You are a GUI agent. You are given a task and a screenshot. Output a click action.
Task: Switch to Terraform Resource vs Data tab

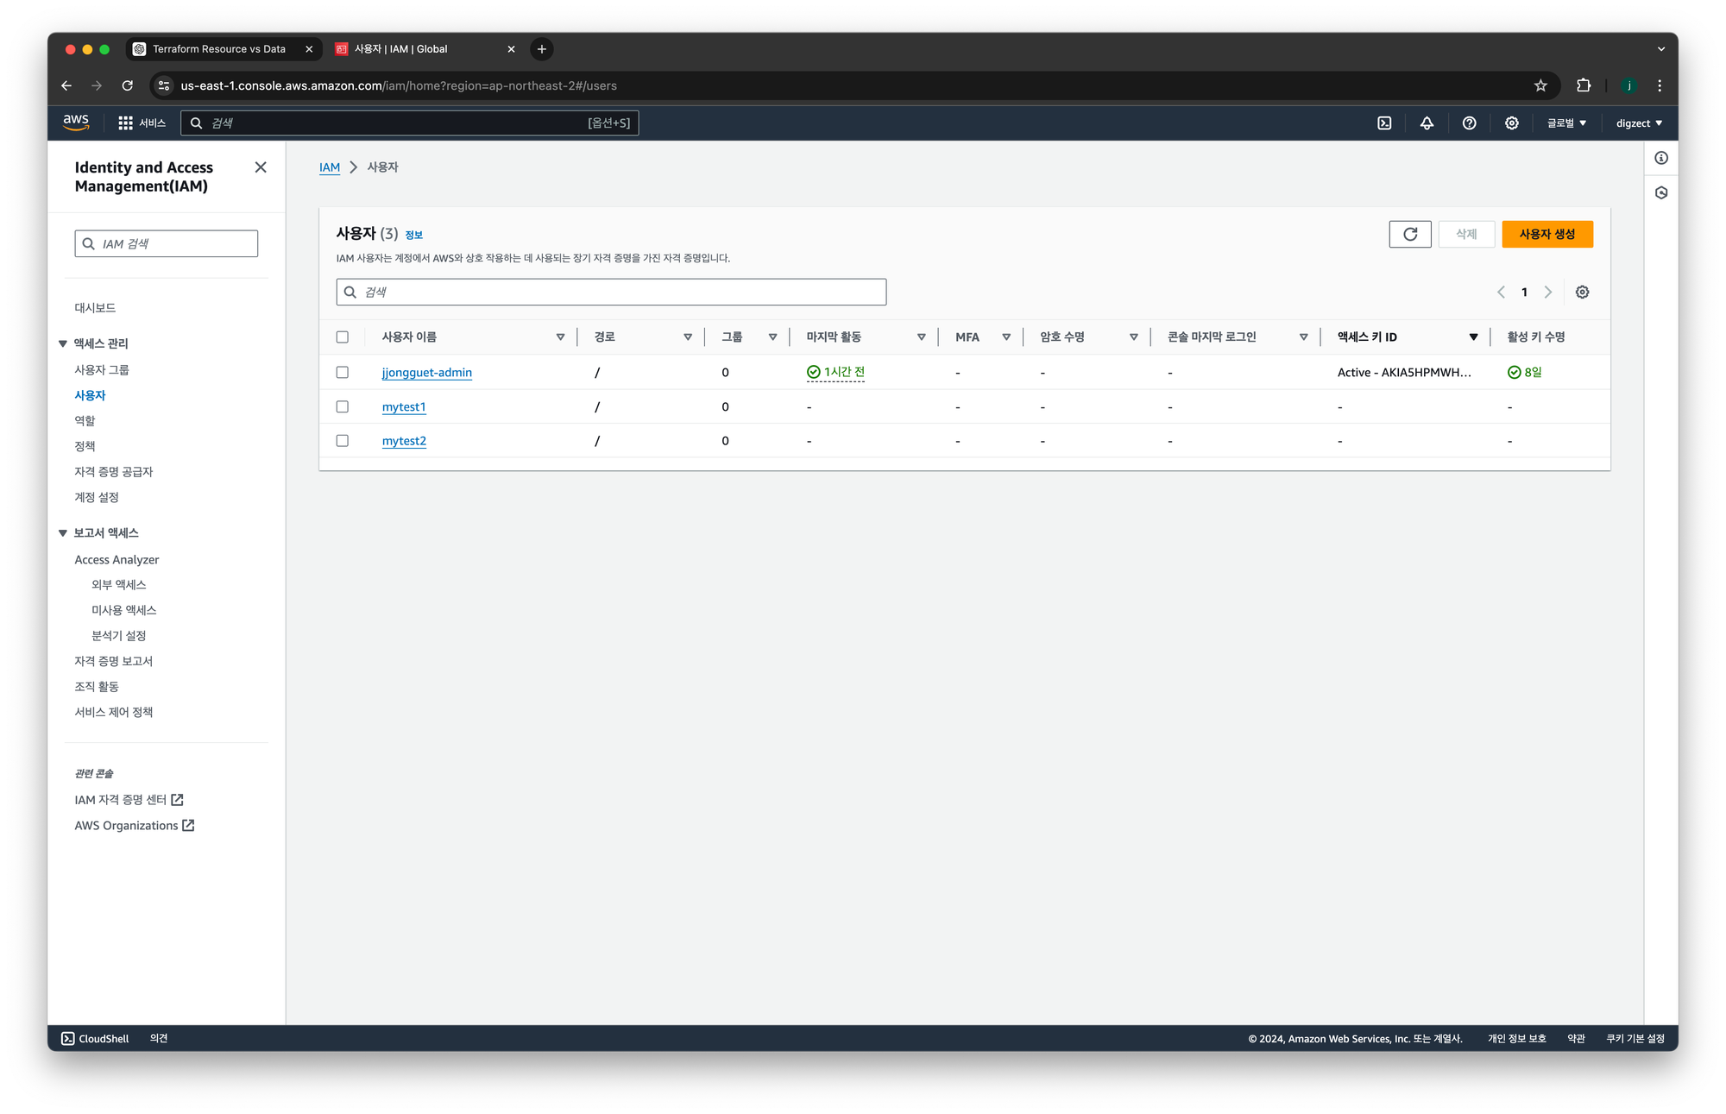pos(219,49)
